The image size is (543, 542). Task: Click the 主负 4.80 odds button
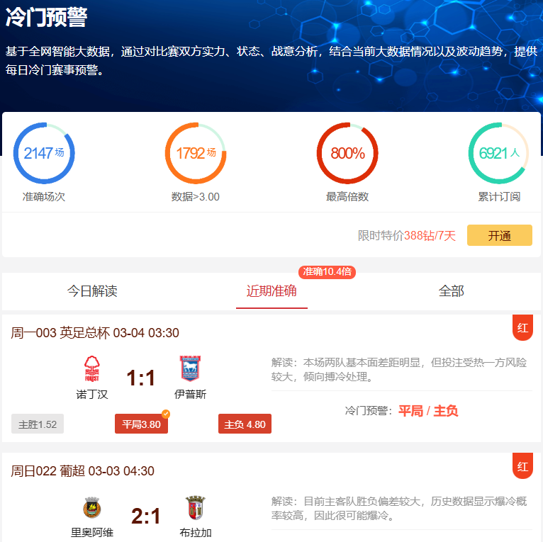point(245,424)
